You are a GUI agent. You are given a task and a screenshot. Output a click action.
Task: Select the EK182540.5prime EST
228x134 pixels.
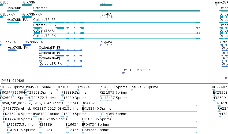point(140,111)
